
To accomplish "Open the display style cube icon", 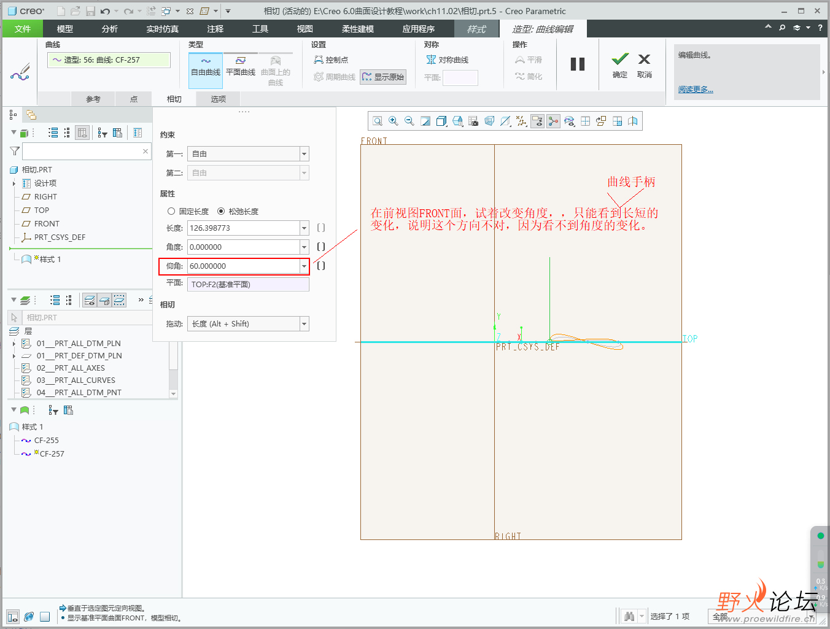I will [x=441, y=122].
